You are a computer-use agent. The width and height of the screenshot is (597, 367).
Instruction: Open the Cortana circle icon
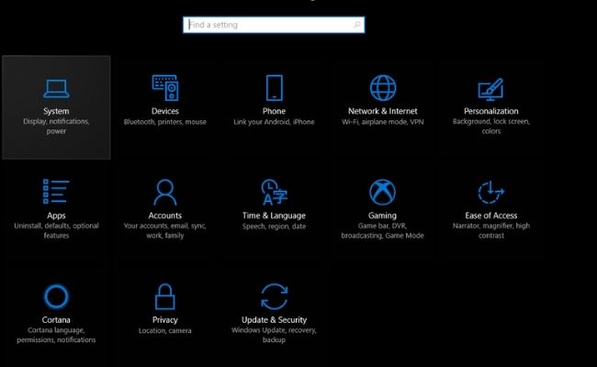click(56, 296)
